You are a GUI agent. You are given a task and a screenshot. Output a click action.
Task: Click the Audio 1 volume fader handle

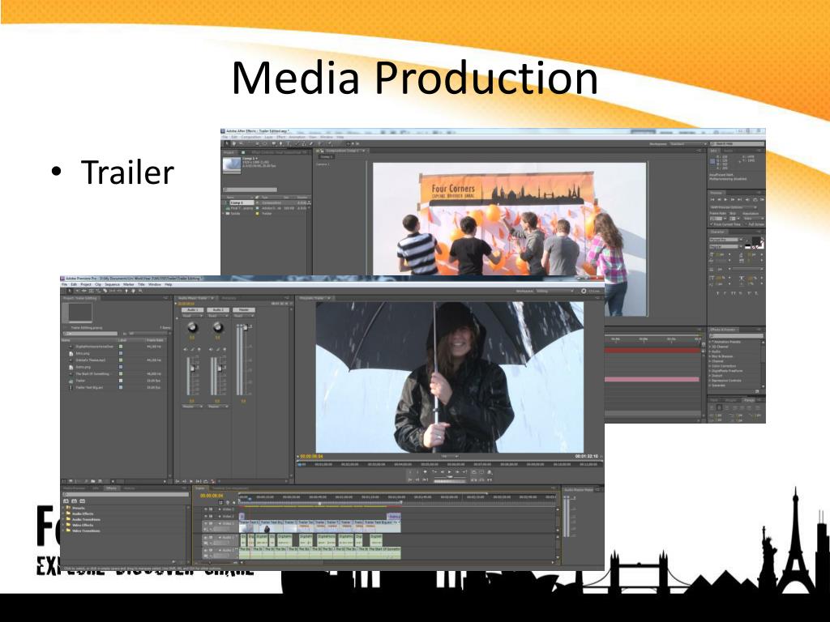tap(193, 367)
